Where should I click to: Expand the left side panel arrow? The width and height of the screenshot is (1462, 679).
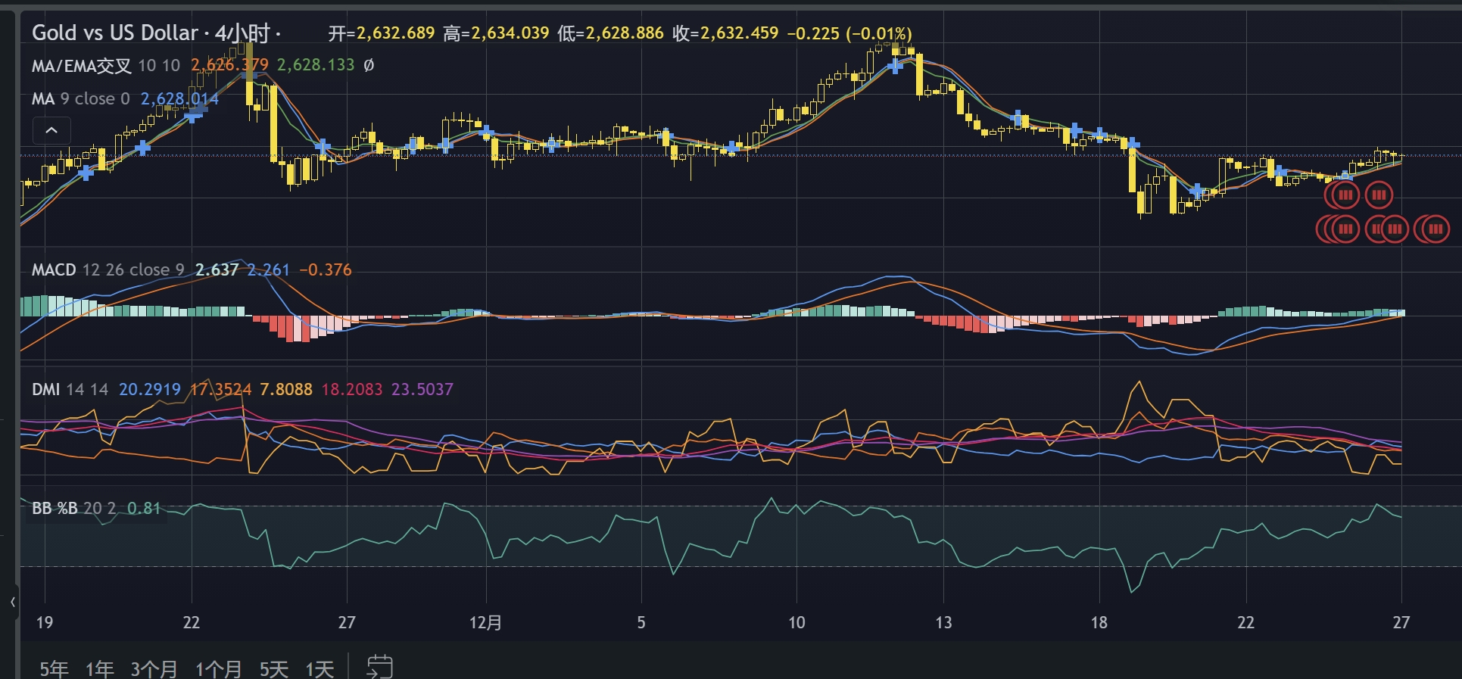point(12,602)
